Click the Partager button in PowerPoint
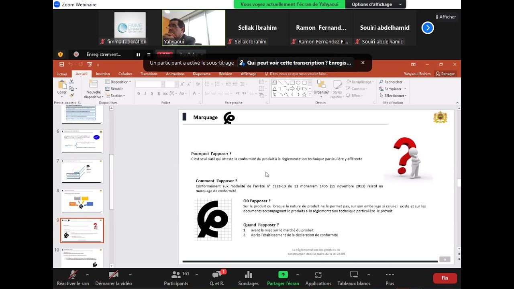 tap(445, 74)
